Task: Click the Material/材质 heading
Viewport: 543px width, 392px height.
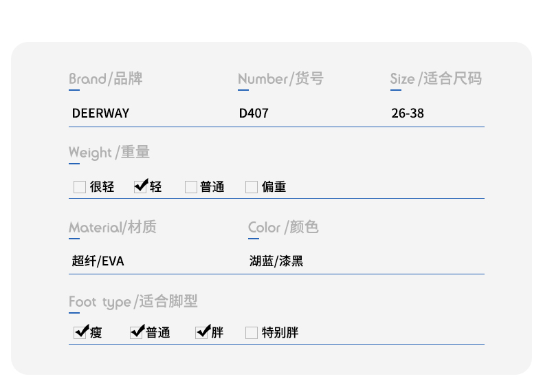Action: point(113,228)
